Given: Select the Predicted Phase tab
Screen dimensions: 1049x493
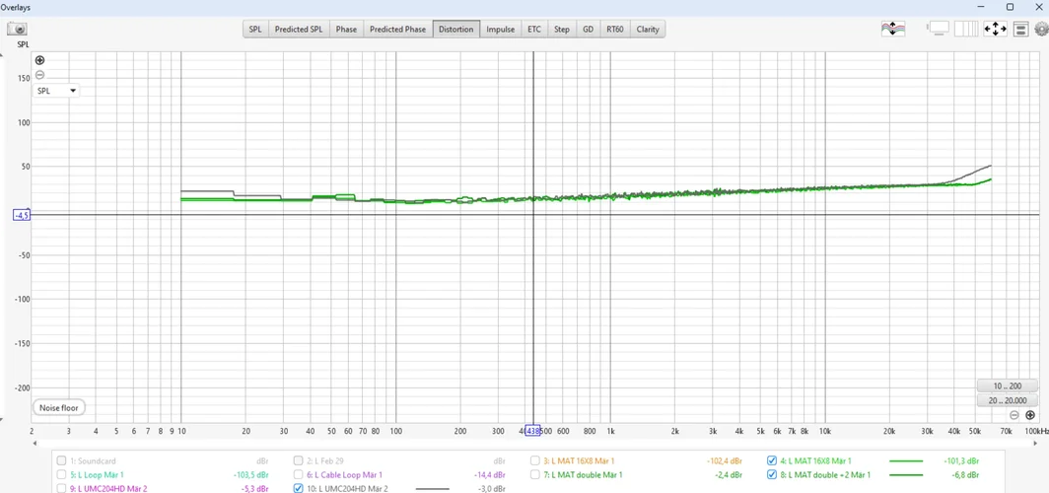Looking at the screenshot, I should pyautogui.click(x=397, y=30).
